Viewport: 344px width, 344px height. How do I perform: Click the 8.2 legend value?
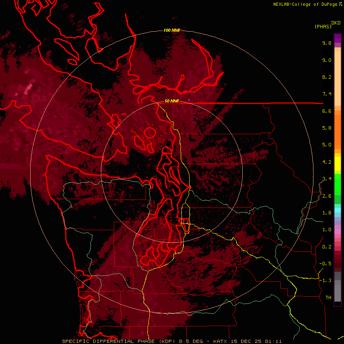327,77
